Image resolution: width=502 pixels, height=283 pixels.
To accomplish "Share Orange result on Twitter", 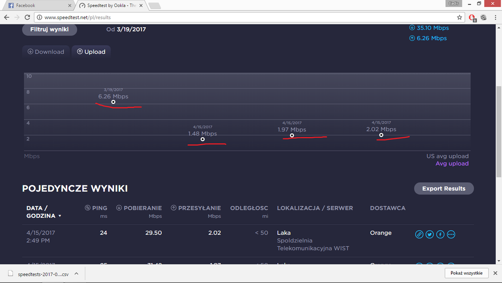I will click(x=430, y=234).
